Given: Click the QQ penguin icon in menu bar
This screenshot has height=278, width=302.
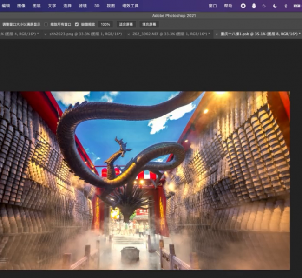Looking at the screenshot, I should pos(254,6).
